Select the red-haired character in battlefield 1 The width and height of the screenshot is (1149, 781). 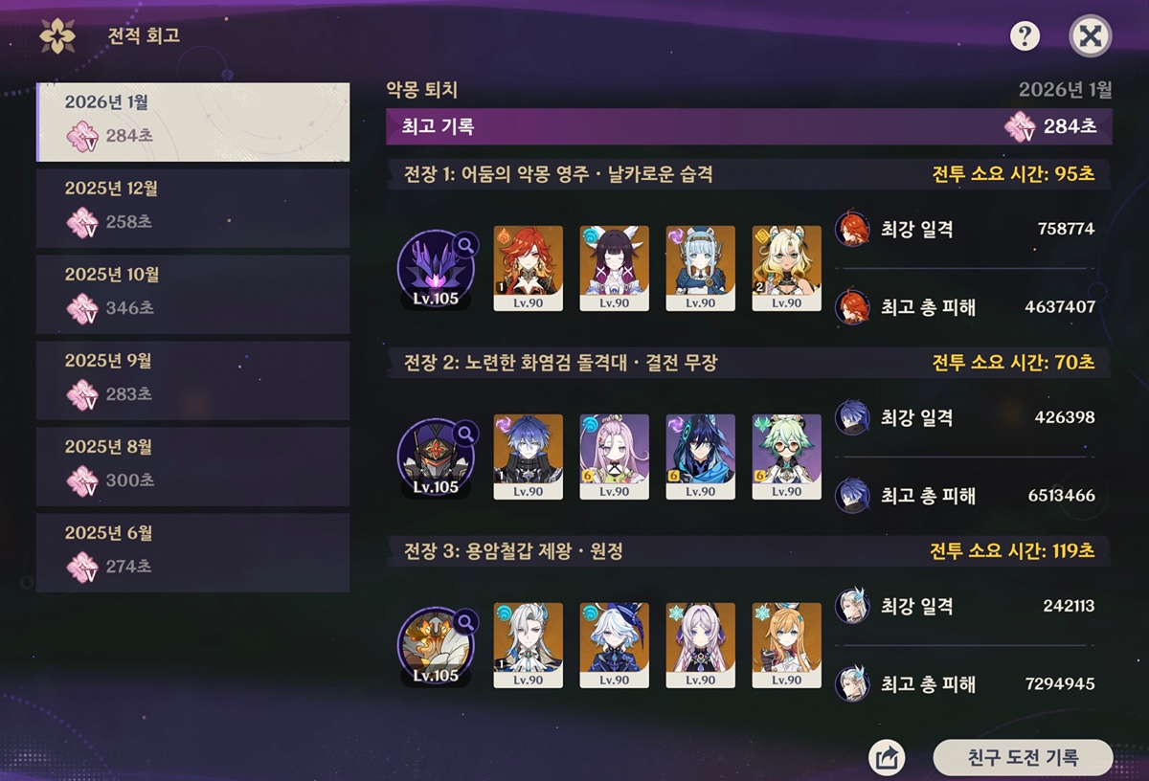[x=529, y=268]
